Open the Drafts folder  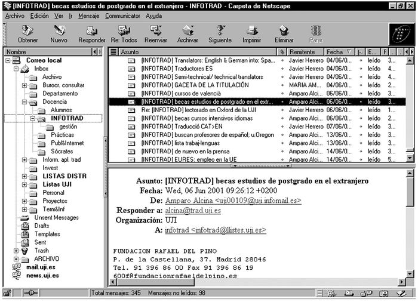coord(42,226)
